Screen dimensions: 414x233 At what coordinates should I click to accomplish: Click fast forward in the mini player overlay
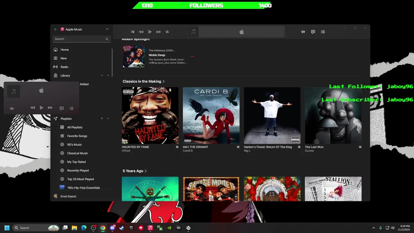coord(50,108)
